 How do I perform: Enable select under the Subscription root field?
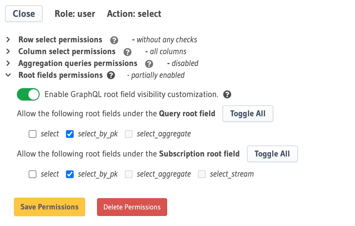[33, 174]
